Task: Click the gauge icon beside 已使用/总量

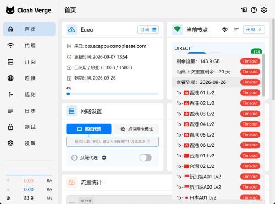Action: coord(69,67)
